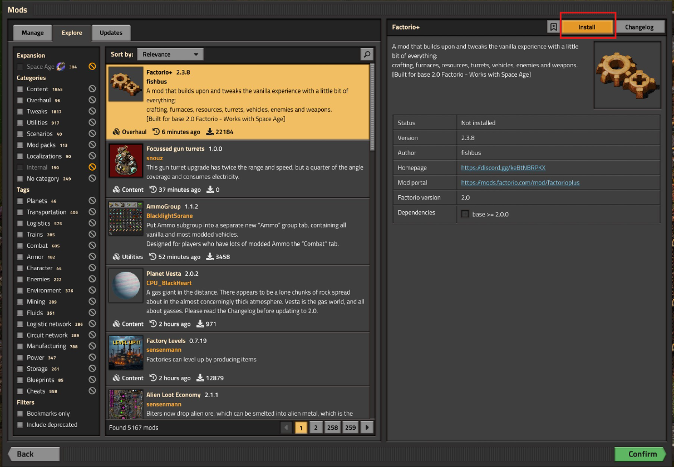Exclude the Utilities category filter icon
Image resolution: width=674 pixels, height=467 pixels.
[x=92, y=122]
